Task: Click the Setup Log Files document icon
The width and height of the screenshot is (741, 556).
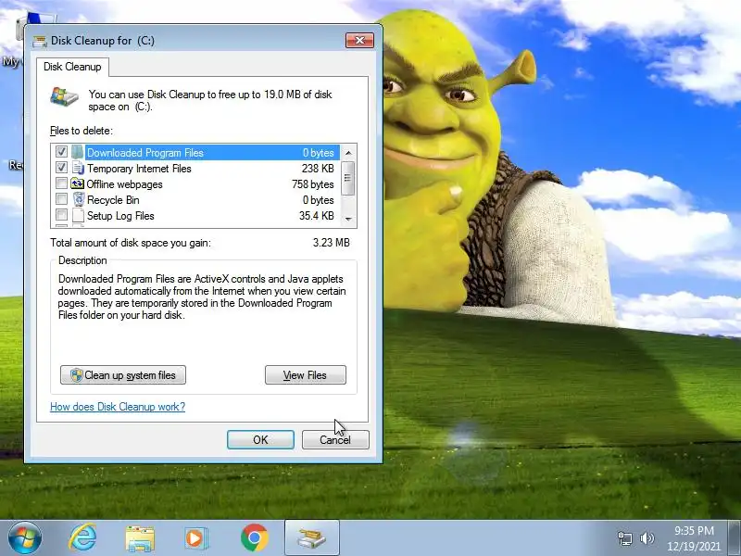Action: tap(79, 216)
